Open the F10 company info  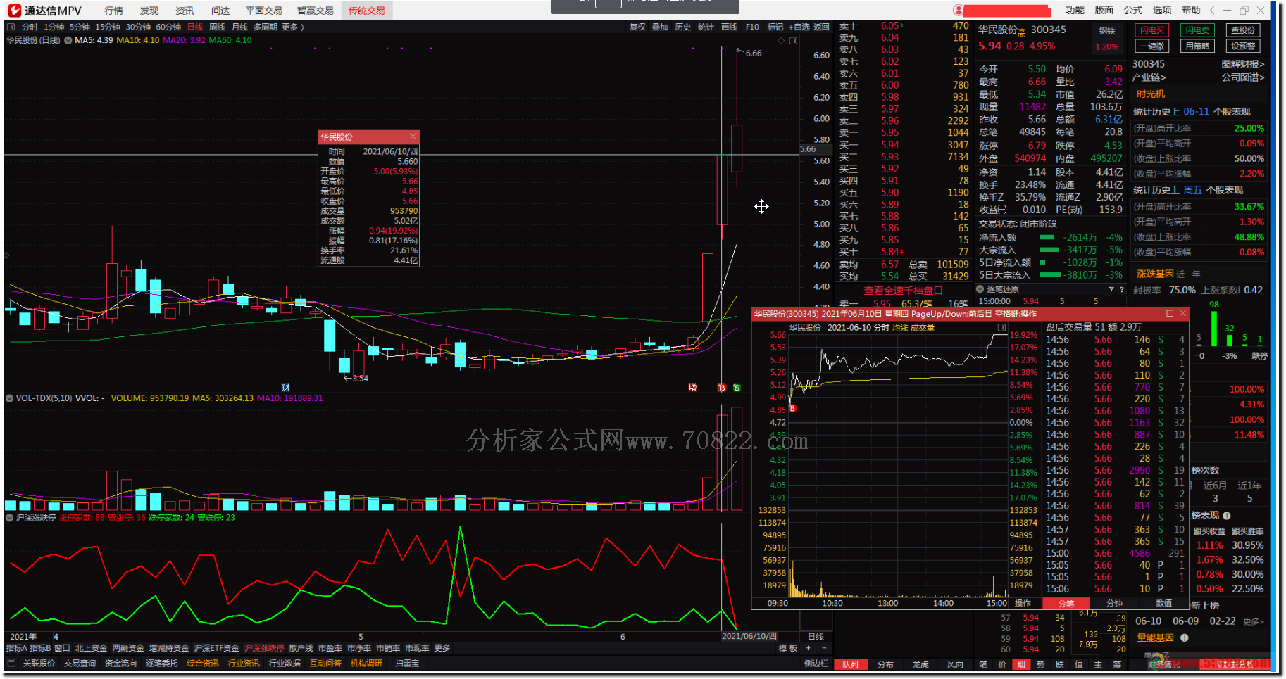click(x=752, y=27)
